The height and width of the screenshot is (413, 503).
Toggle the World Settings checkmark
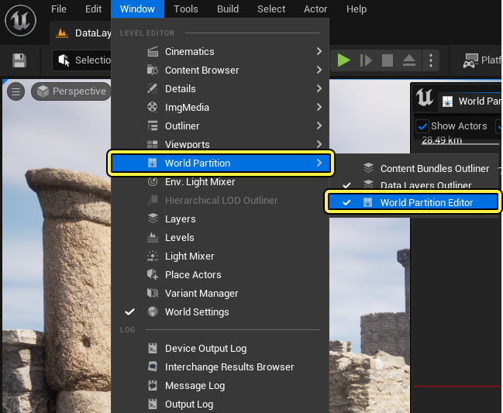coord(129,311)
